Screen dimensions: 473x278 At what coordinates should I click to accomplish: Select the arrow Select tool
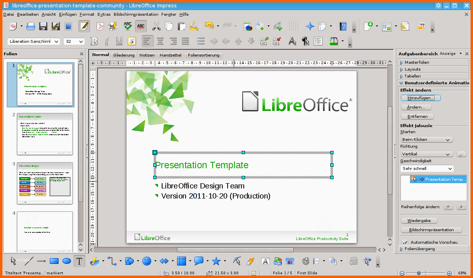point(13,261)
